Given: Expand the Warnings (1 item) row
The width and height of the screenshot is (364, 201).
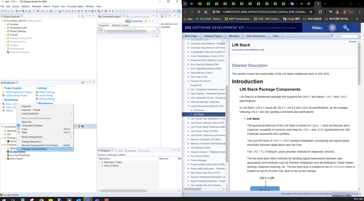Looking at the screenshot, I should [x=99, y=162].
